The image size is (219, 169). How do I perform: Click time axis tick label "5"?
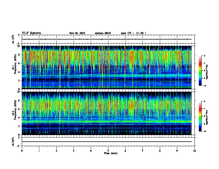point(108,151)
